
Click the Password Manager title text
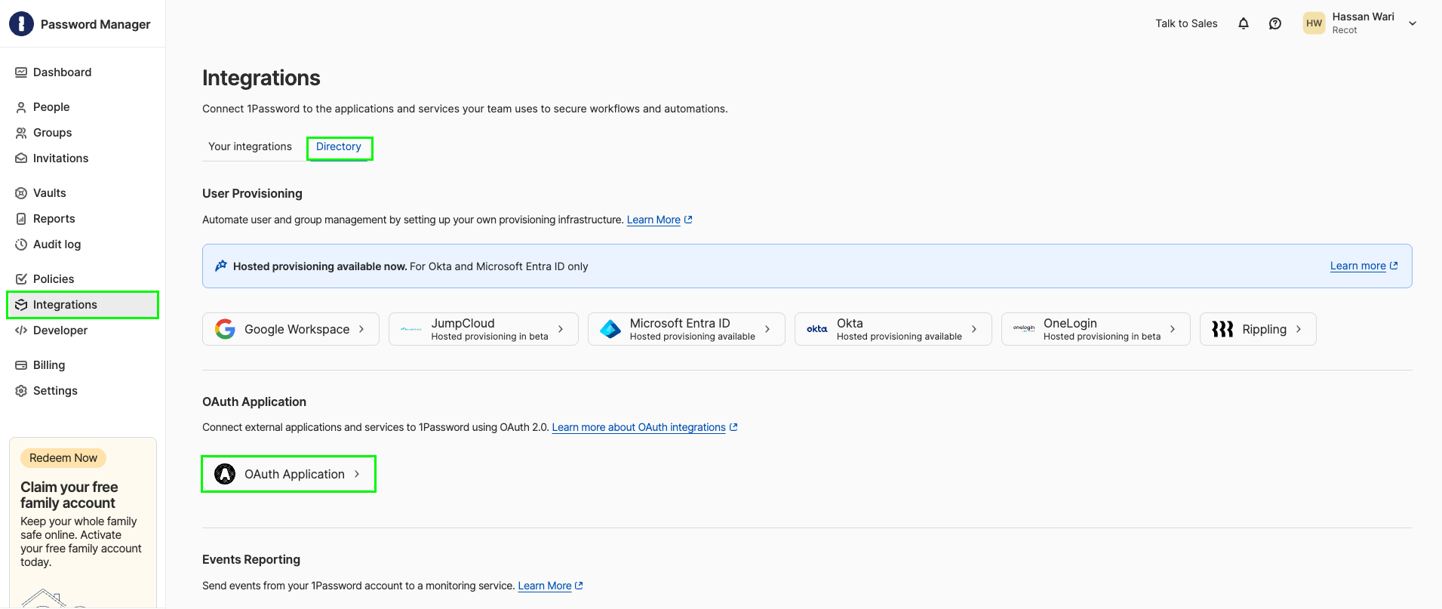pos(95,24)
